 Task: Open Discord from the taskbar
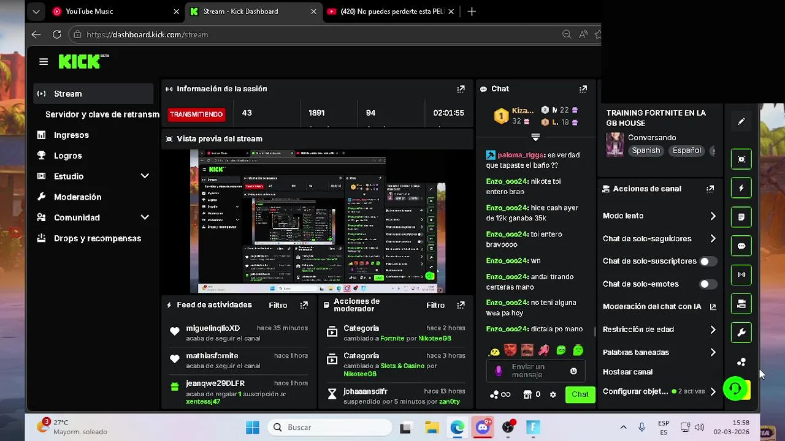(483, 428)
